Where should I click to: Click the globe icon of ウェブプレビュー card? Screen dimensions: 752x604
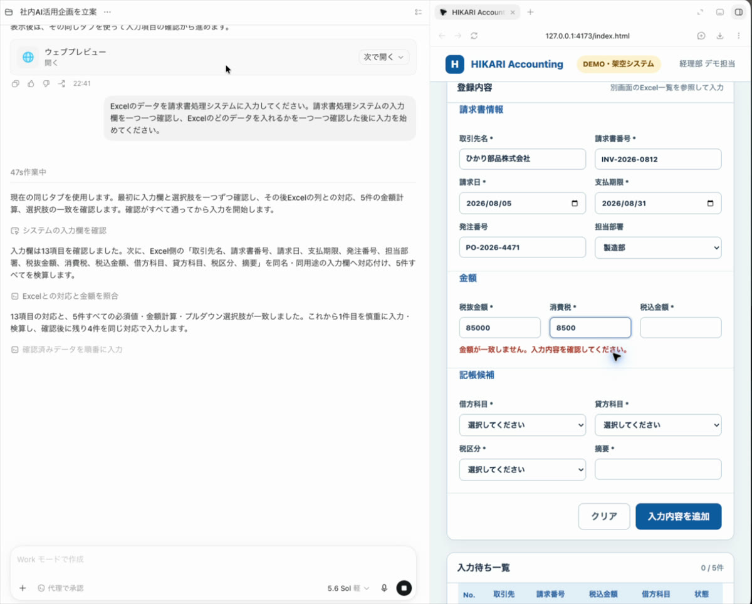tap(28, 57)
